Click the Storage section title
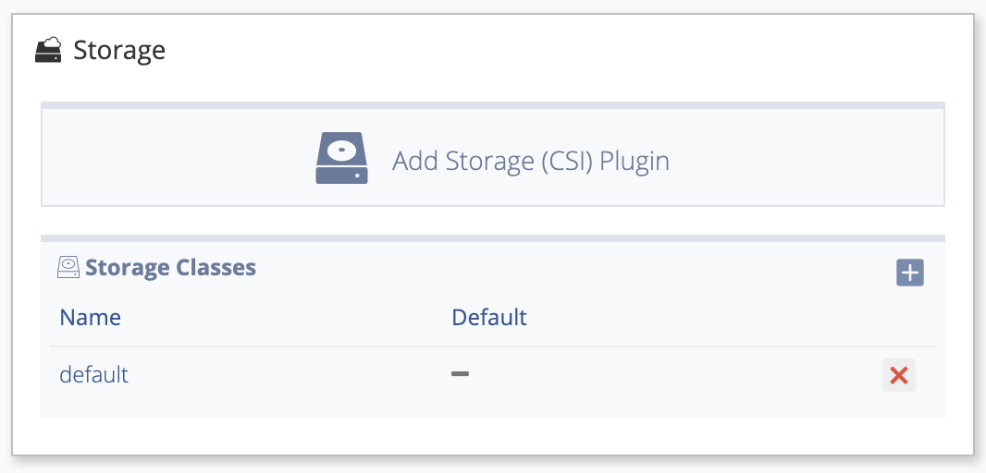986x473 pixels. [119, 50]
